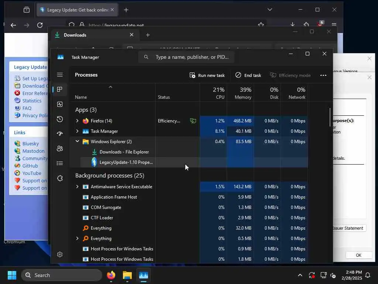This screenshot has height=284, width=378.
Task: Open the Details page in sidebar
Action: (x=60, y=163)
